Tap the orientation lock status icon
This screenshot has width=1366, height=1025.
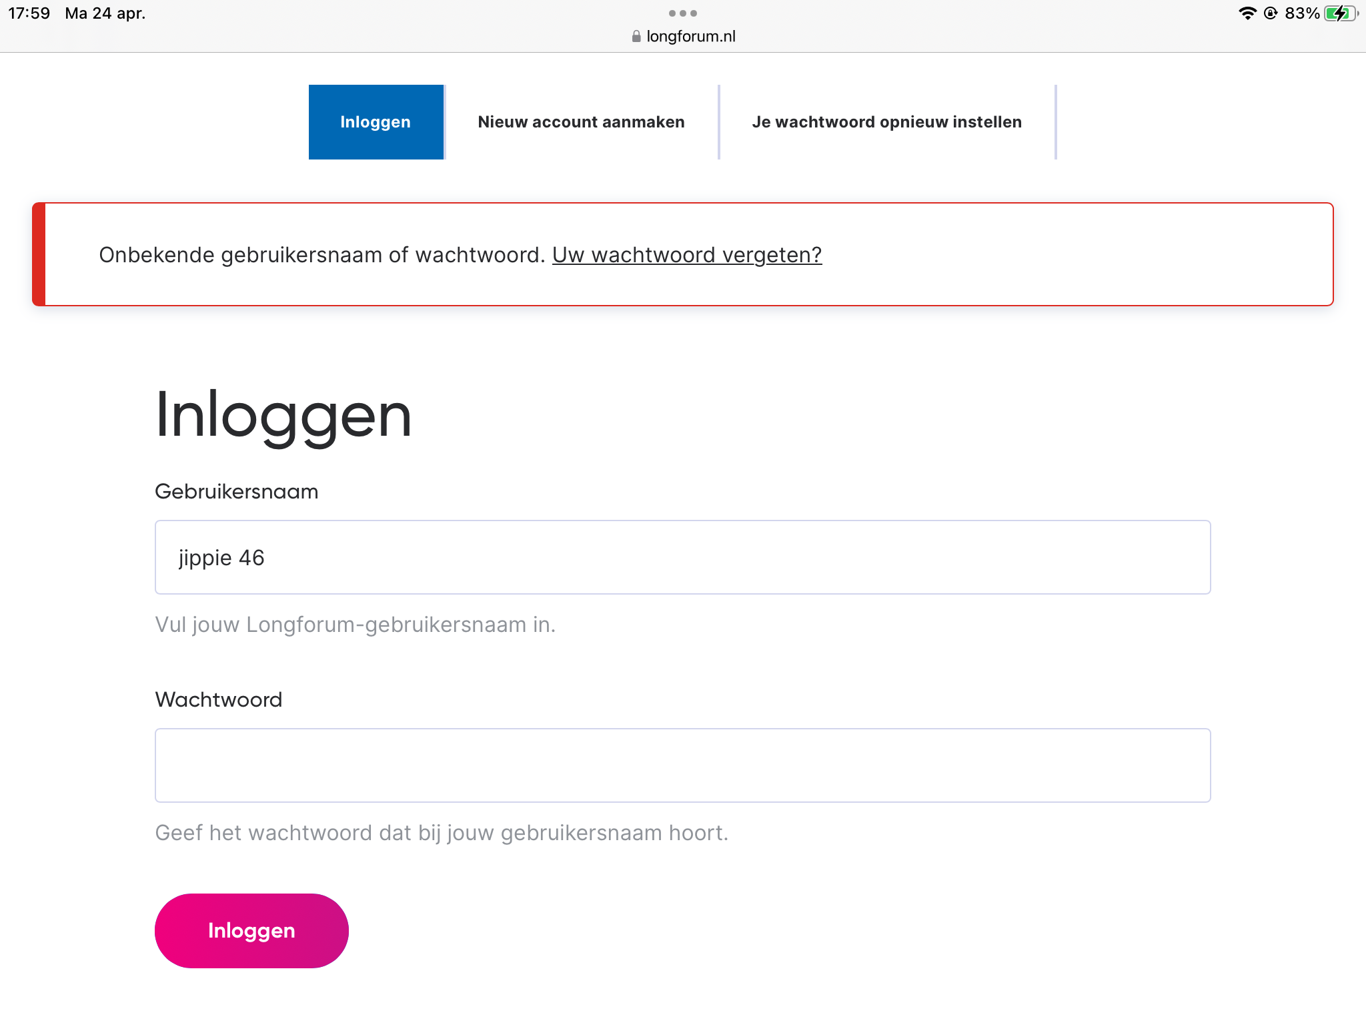pos(1271,13)
